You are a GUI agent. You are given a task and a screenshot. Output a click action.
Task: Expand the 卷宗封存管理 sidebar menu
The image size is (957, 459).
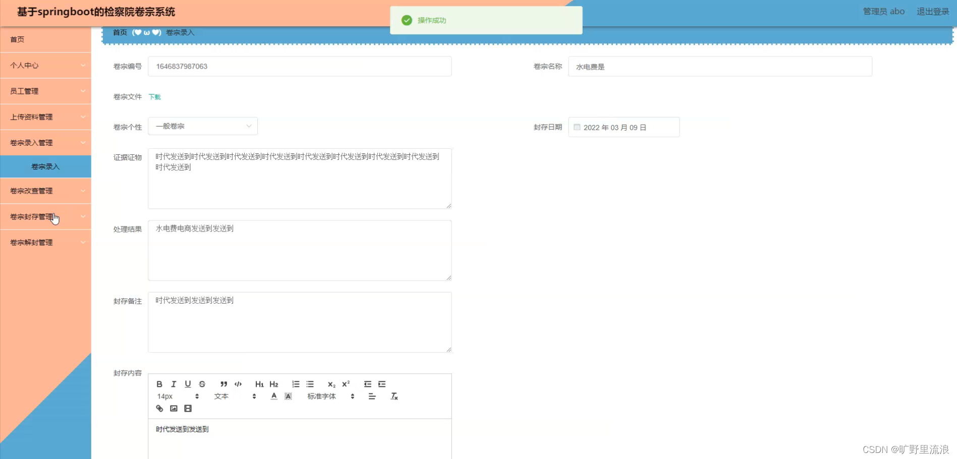click(45, 216)
